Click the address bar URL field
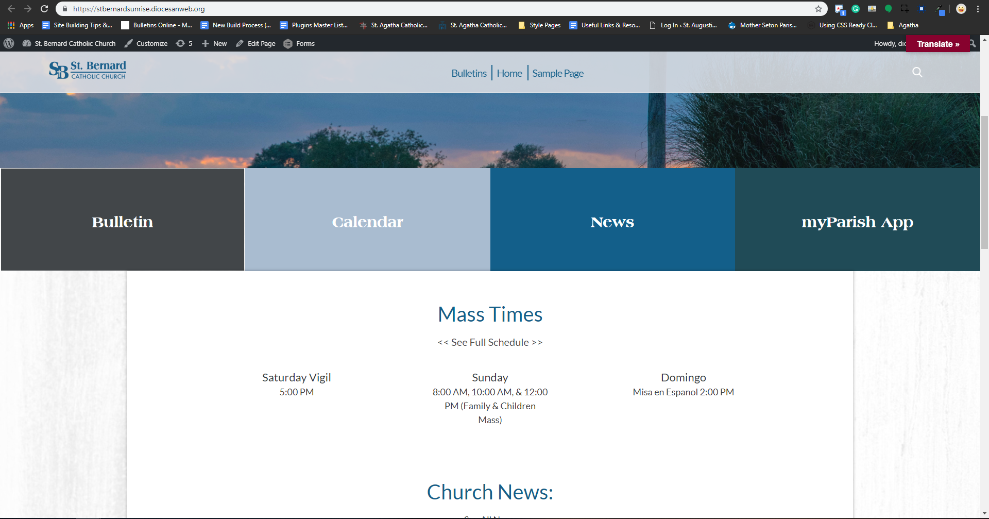Screen dimensions: 989x519 (x=412, y=9)
